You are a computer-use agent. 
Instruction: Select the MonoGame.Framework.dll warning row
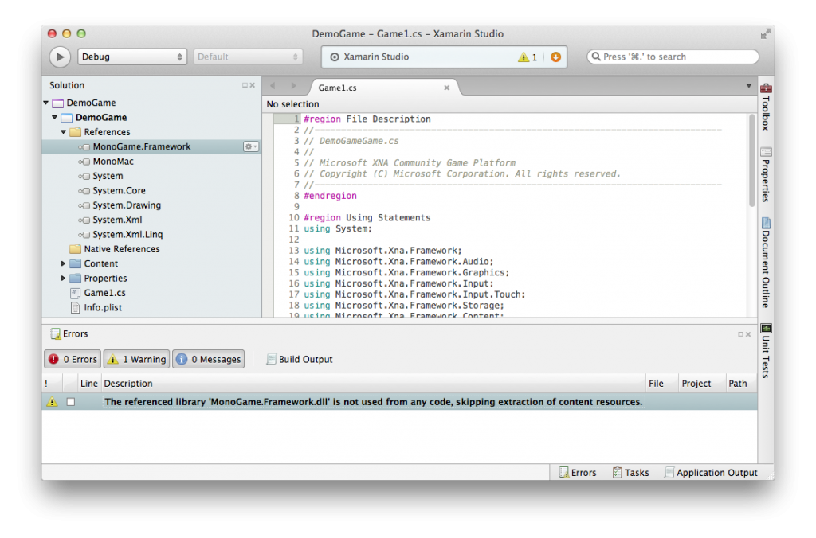[399, 402]
